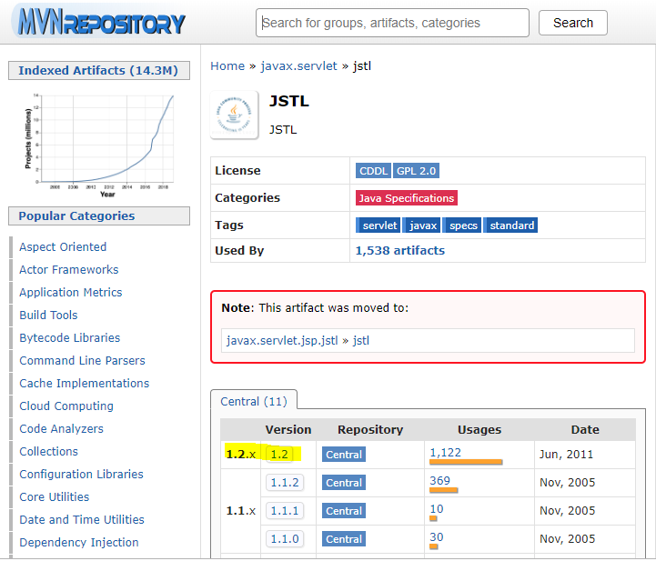Viewport: 656px width, 561px height.
Task: Select the GPL 2.0 license badge
Action: 416,171
